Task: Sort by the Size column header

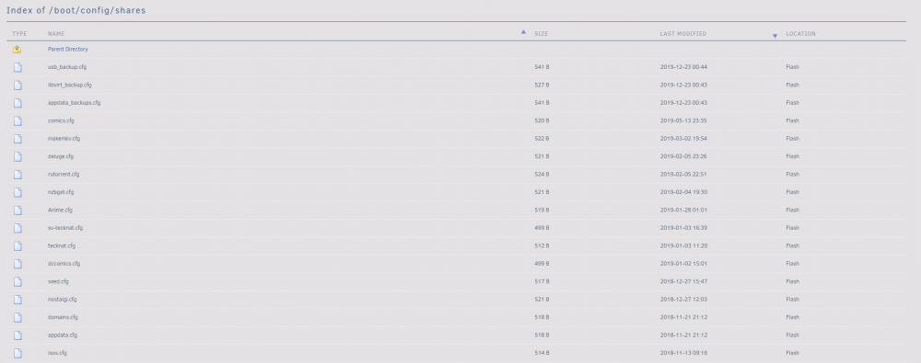Action: 541,34
